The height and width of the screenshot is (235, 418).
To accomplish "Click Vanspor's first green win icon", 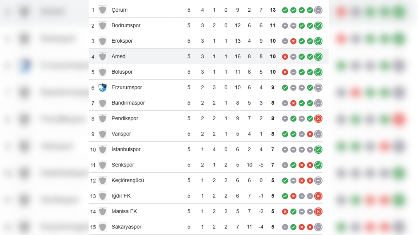I will (x=285, y=134).
